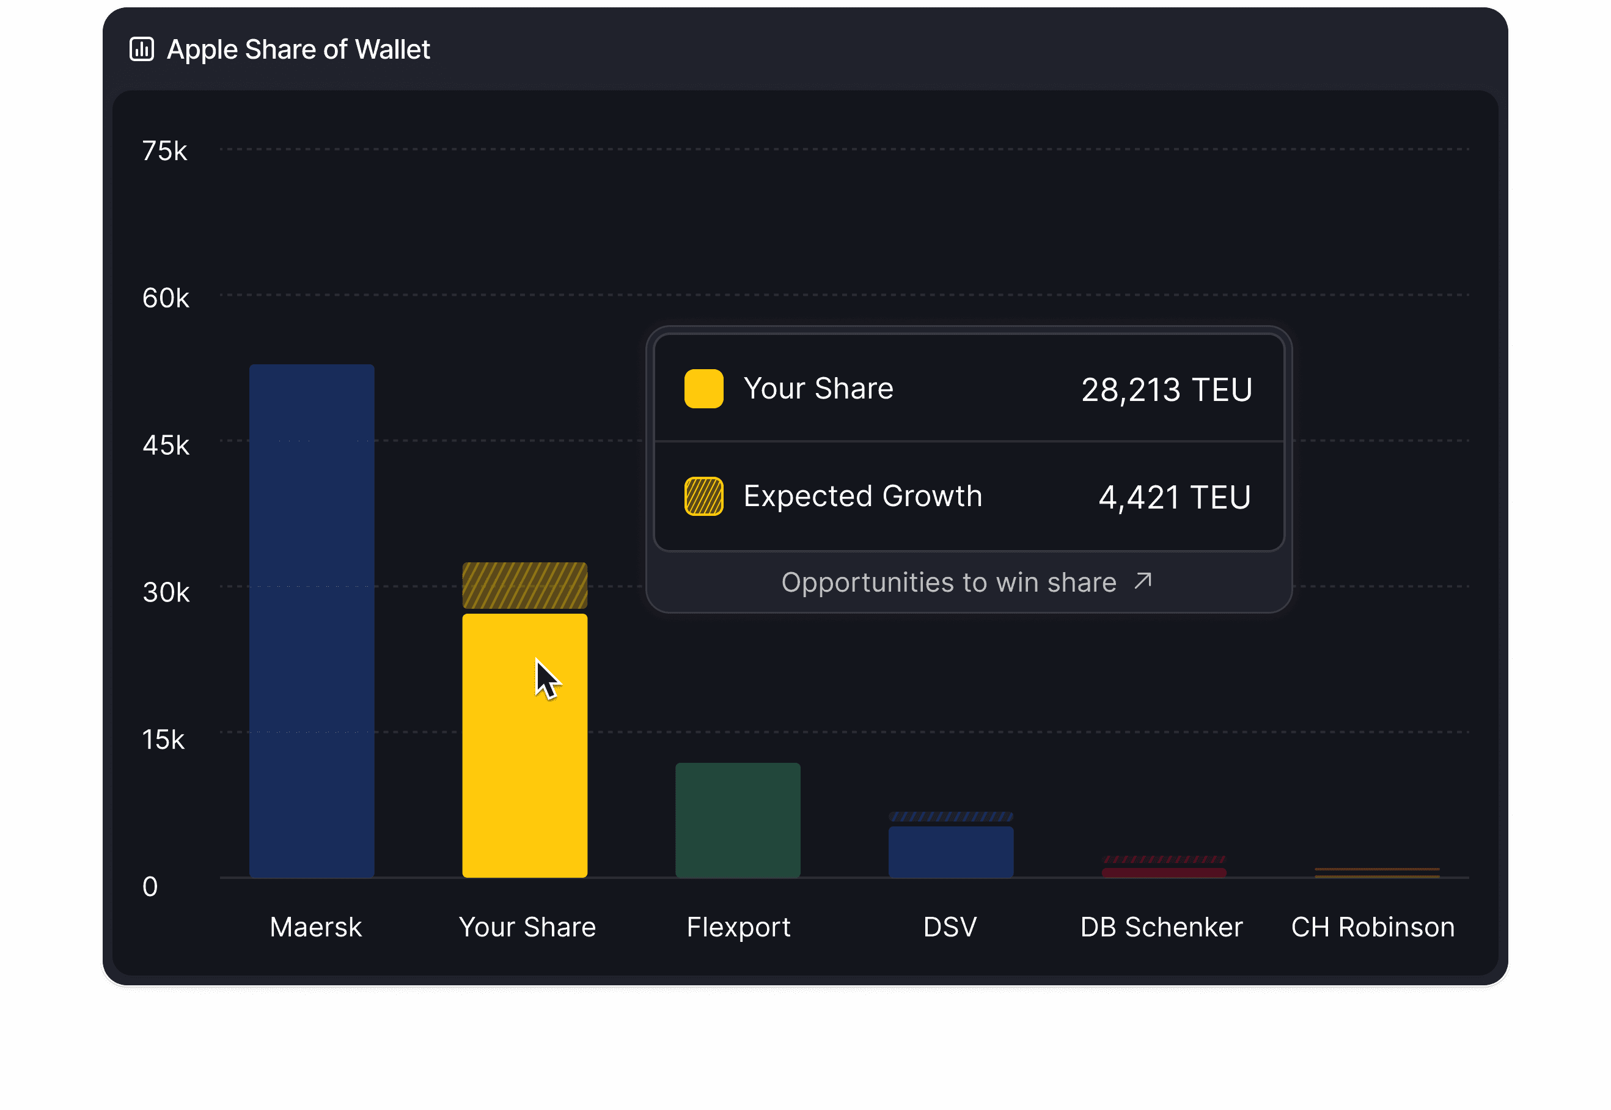This screenshot has width=1611, height=1110.
Task: Click the Flexport axis label
Action: [738, 927]
